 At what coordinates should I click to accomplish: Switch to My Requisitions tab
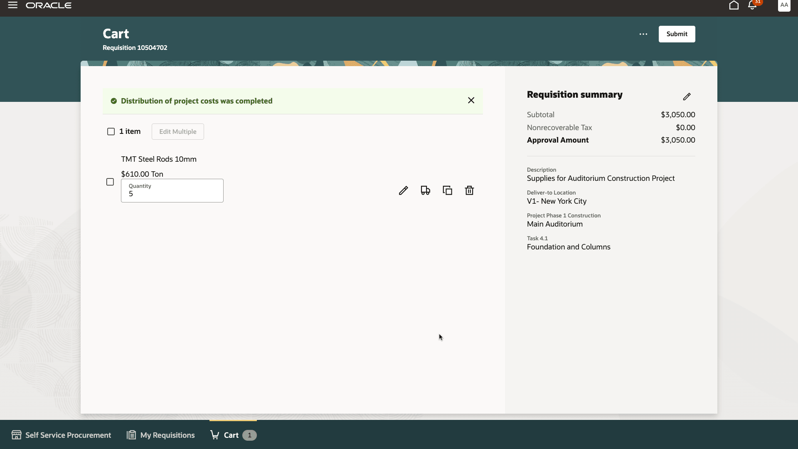pyautogui.click(x=161, y=435)
